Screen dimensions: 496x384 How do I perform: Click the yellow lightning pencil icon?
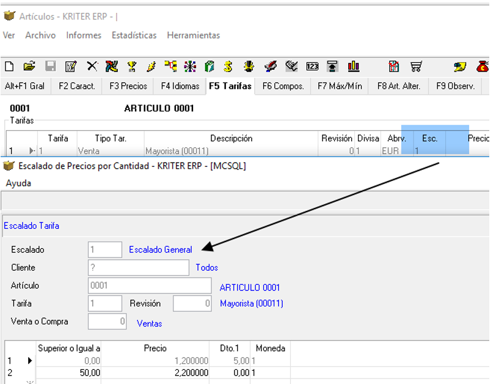(151, 67)
